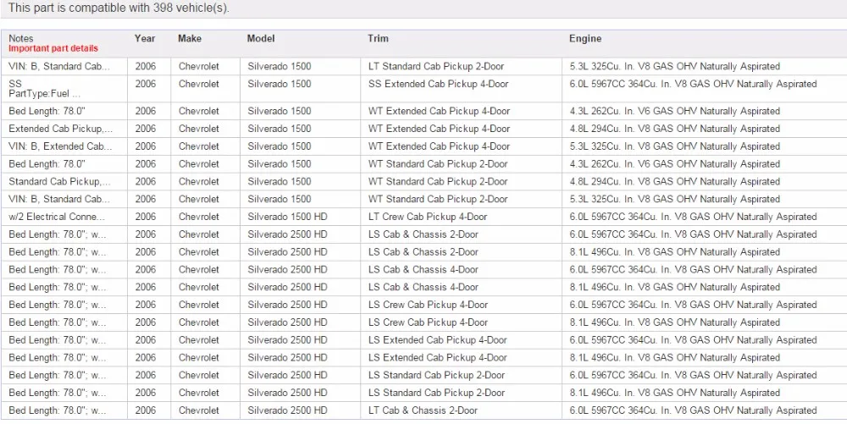
Task: Click the 'w/2 Electrical Conne...' note cell
Action: click(57, 217)
